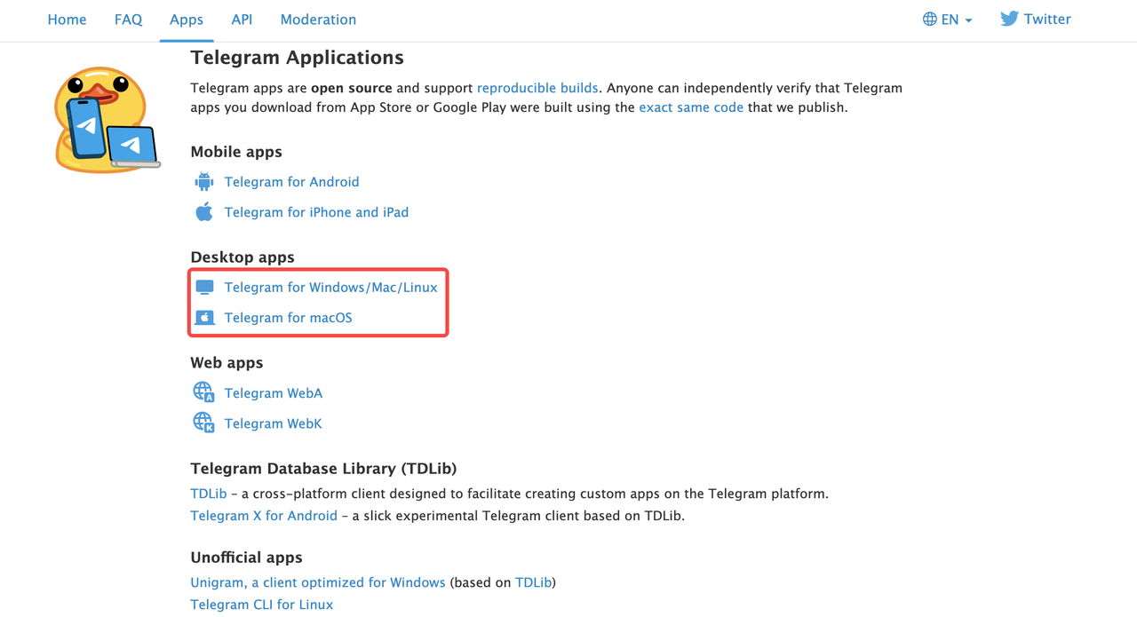Open Telegram for Android link
Viewport: 1137px width, 617px height.
click(291, 182)
